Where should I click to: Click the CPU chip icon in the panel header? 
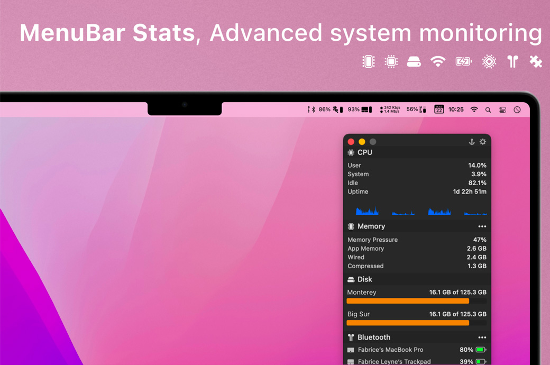pos(351,152)
